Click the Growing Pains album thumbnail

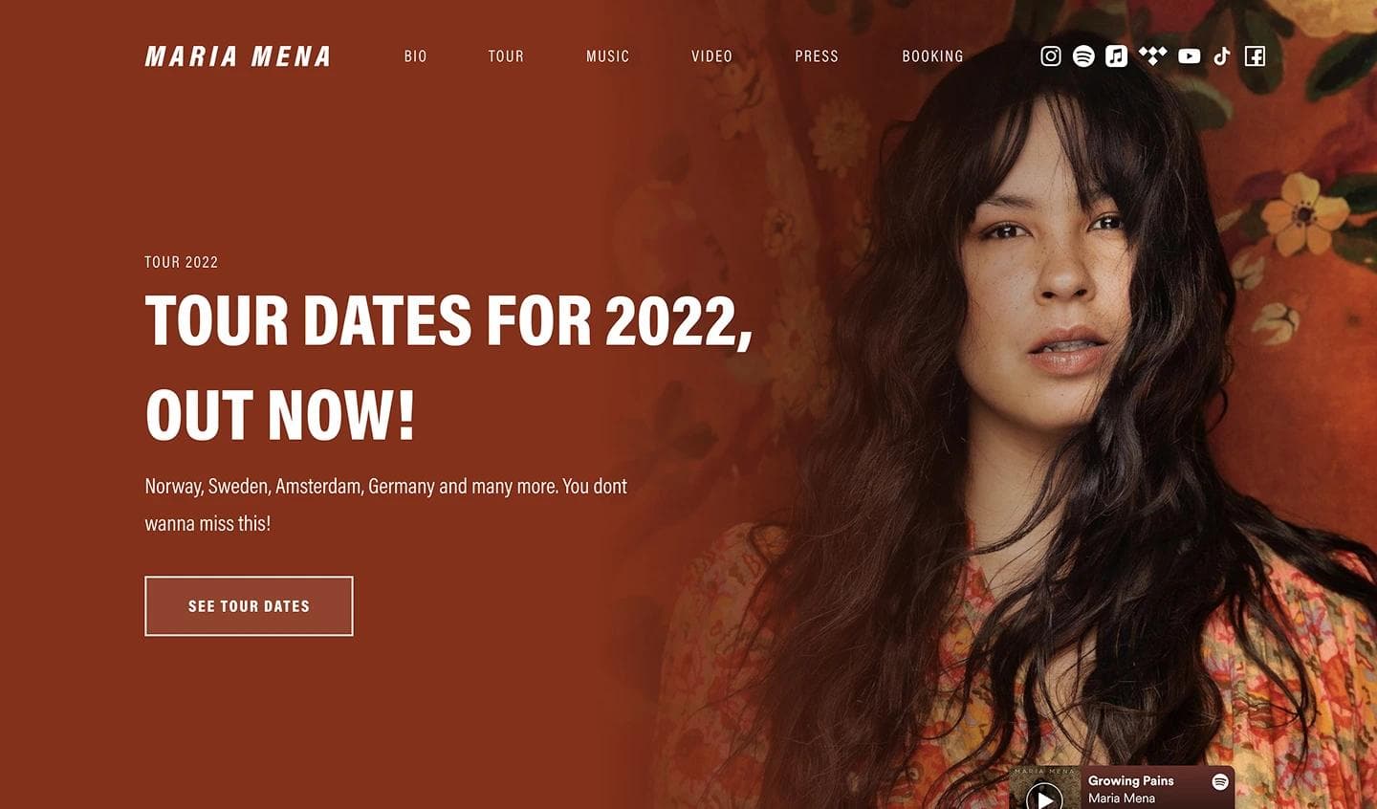click(x=1044, y=787)
